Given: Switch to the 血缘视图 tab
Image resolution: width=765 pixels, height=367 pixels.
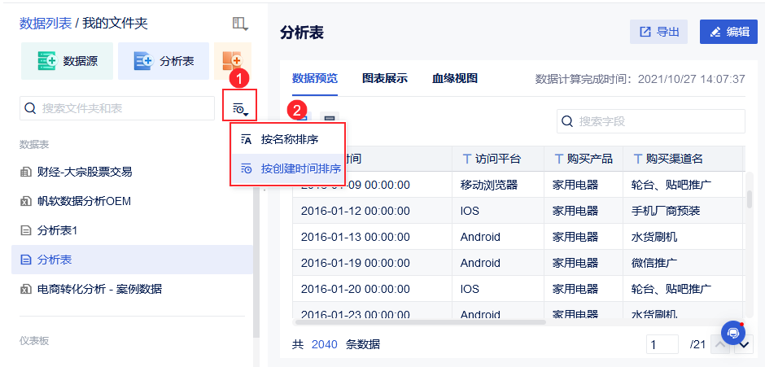Looking at the screenshot, I should click(x=455, y=79).
